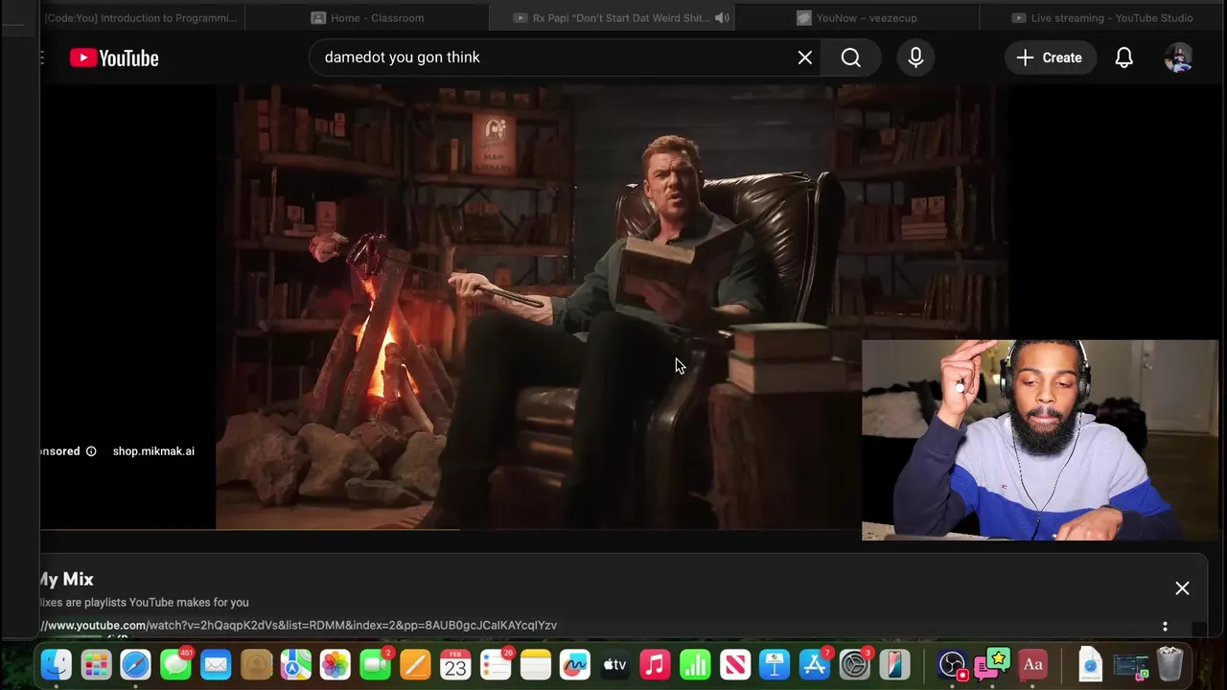Image resolution: width=1227 pixels, height=690 pixels.
Task: Open Safari from the Dock
Action: click(x=135, y=664)
